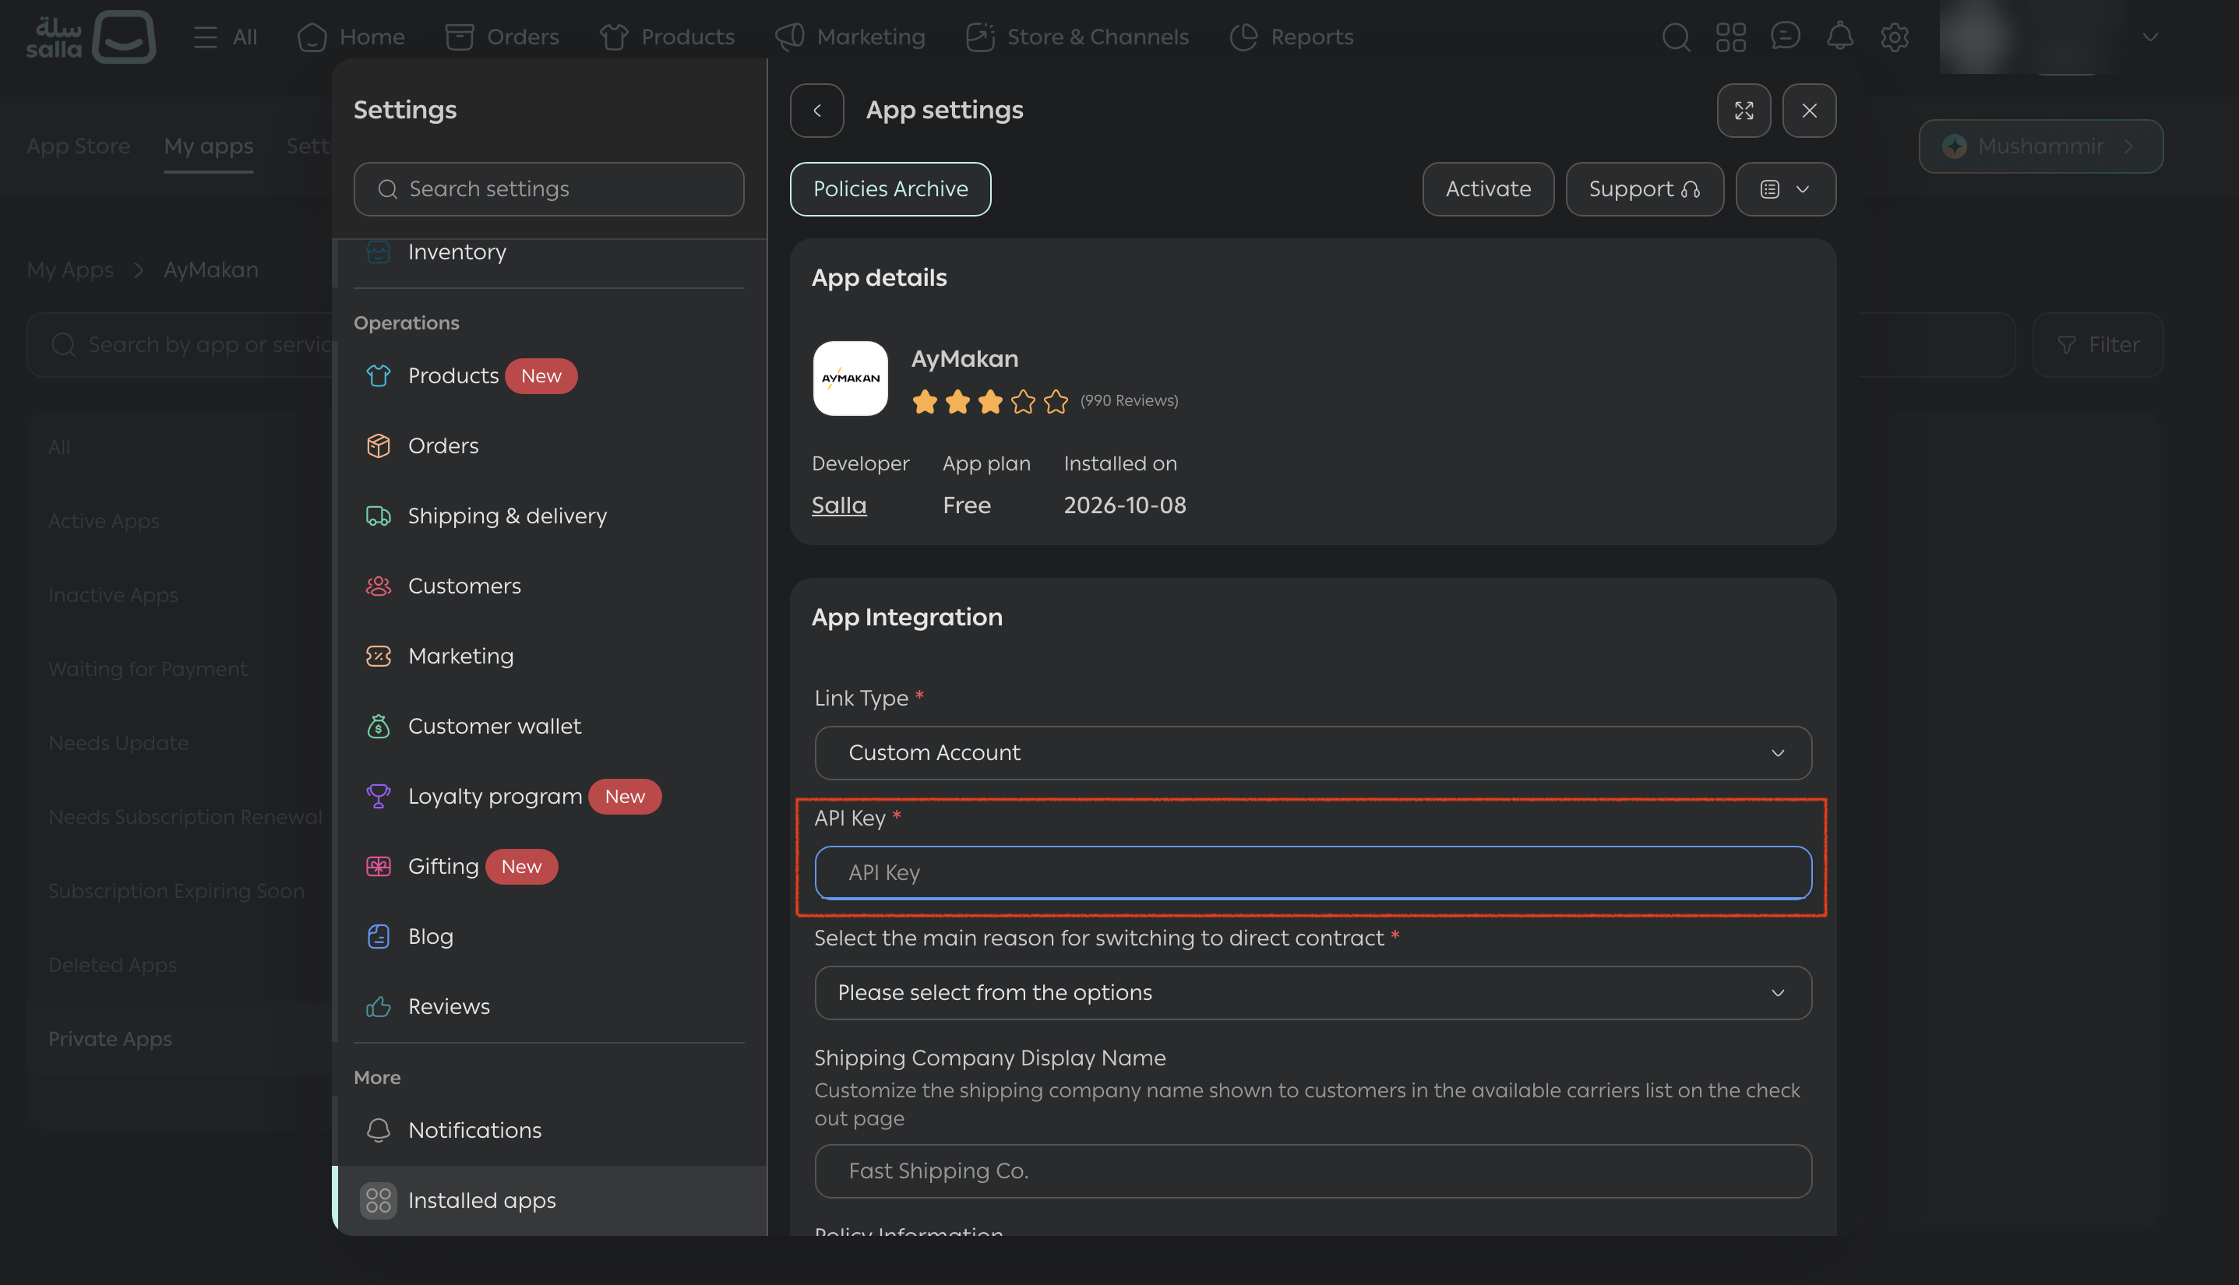2239x1285 pixels.
Task: Switch to the App Store tab
Action: coord(79,146)
